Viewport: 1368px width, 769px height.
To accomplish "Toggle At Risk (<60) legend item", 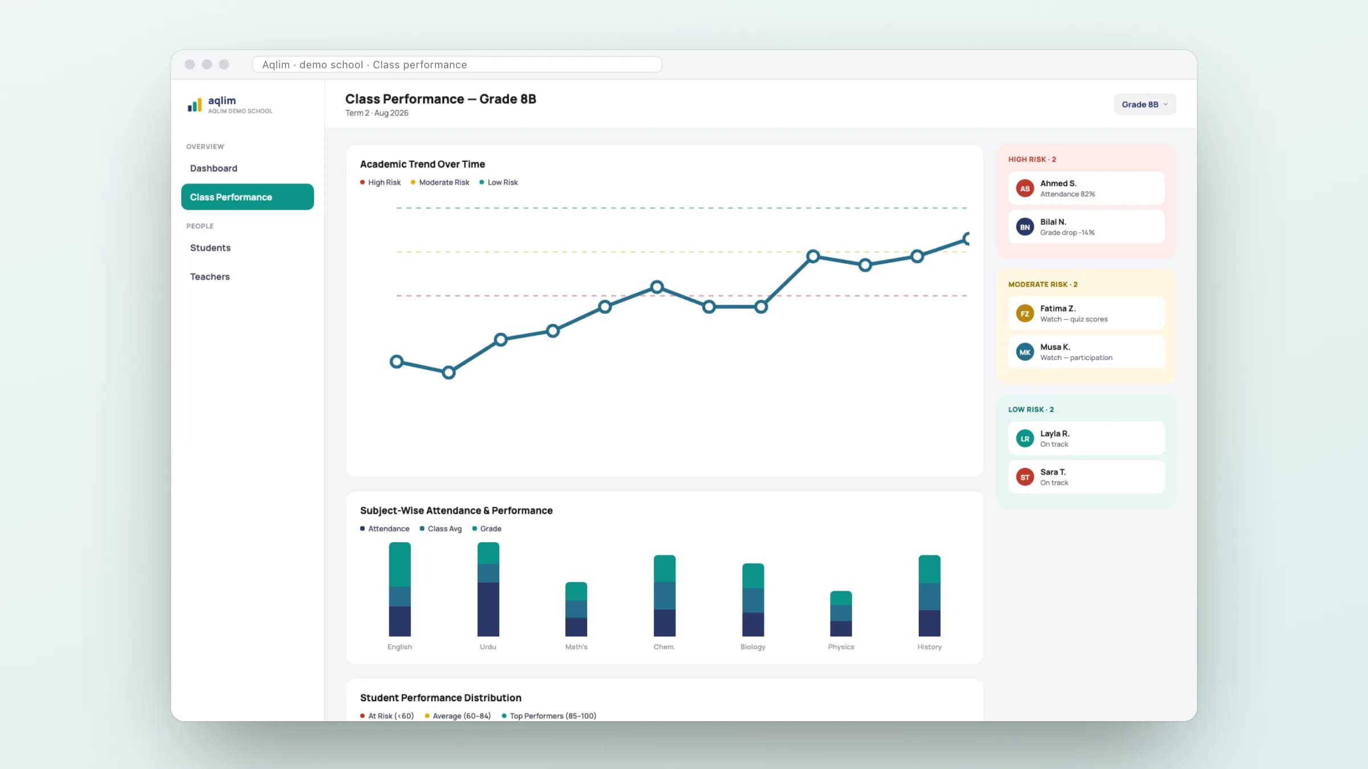I will (x=387, y=716).
